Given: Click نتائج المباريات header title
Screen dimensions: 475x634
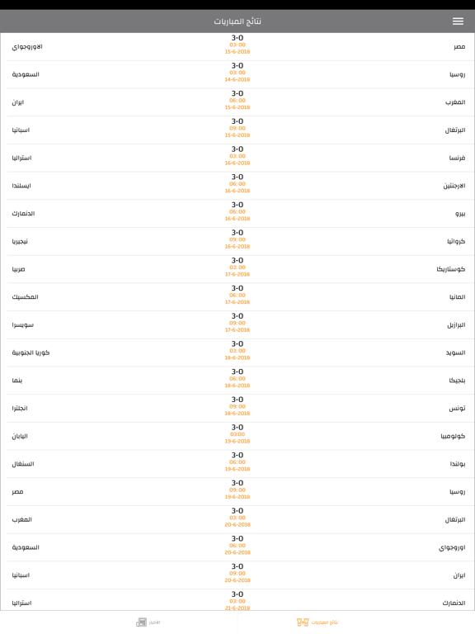Looking at the screenshot, I should click(x=237, y=21).
